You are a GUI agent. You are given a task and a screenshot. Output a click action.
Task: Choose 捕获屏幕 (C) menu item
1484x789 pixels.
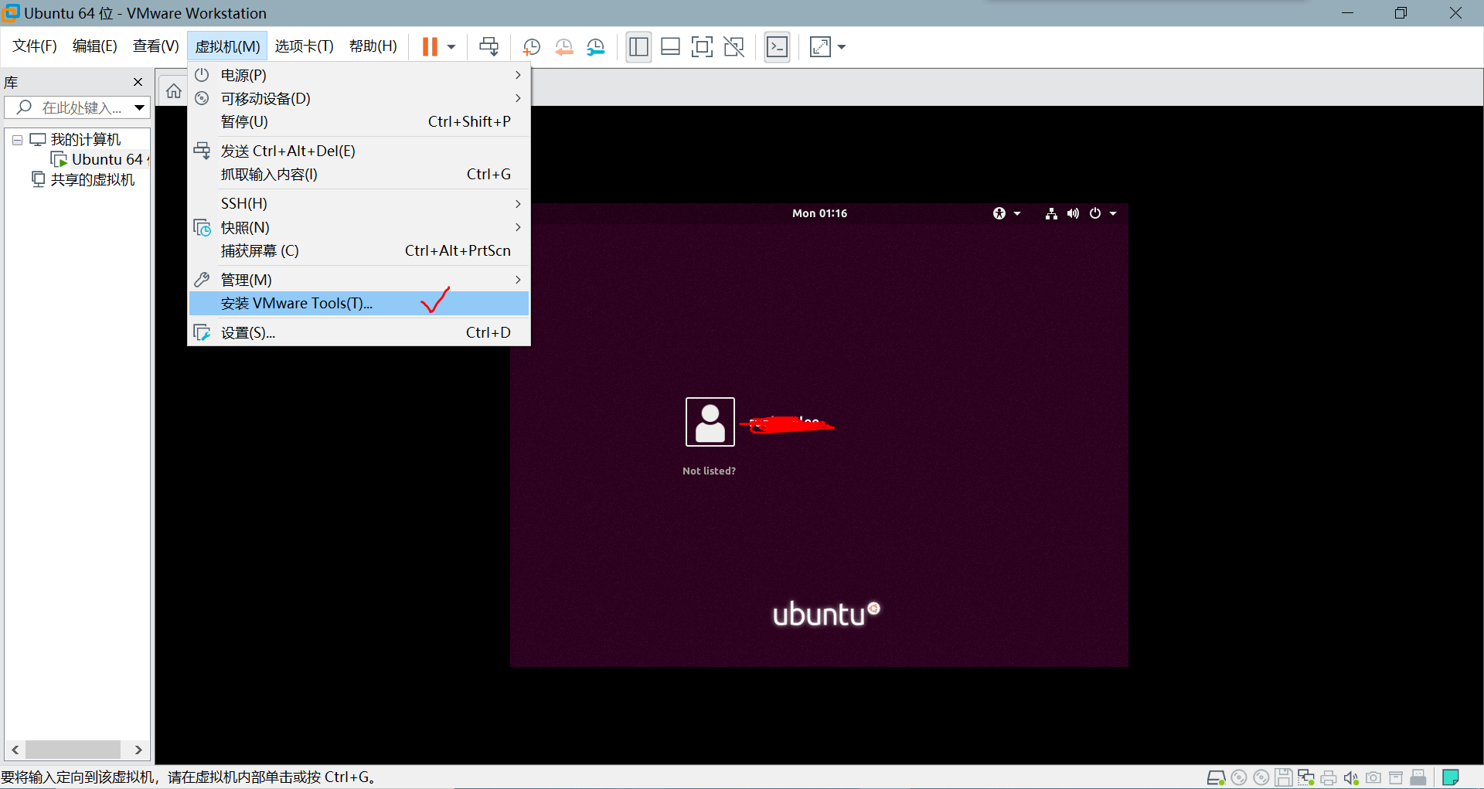tap(359, 250)
